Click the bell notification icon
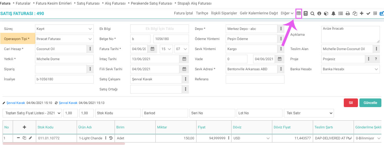Screen dimensions: 384x152 (x=333, y=13)
